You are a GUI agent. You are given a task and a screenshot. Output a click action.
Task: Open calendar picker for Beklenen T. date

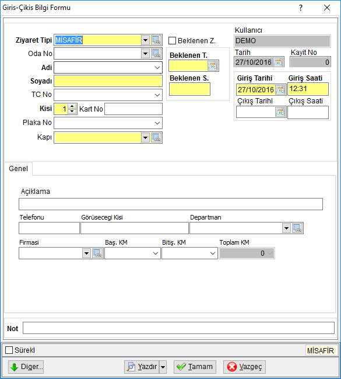(x=213, y=66)
